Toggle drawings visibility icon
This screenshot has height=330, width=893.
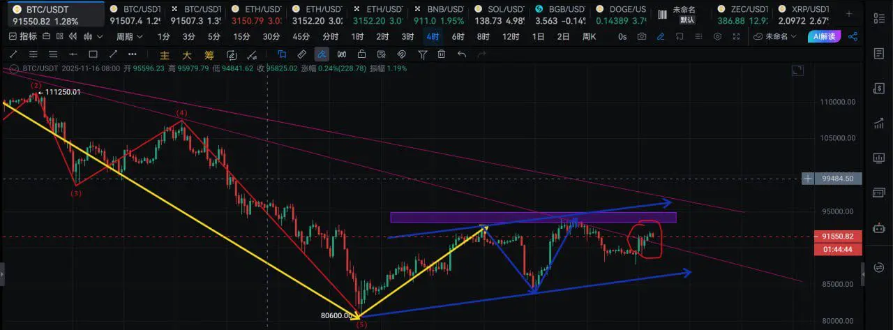(402, 54)
